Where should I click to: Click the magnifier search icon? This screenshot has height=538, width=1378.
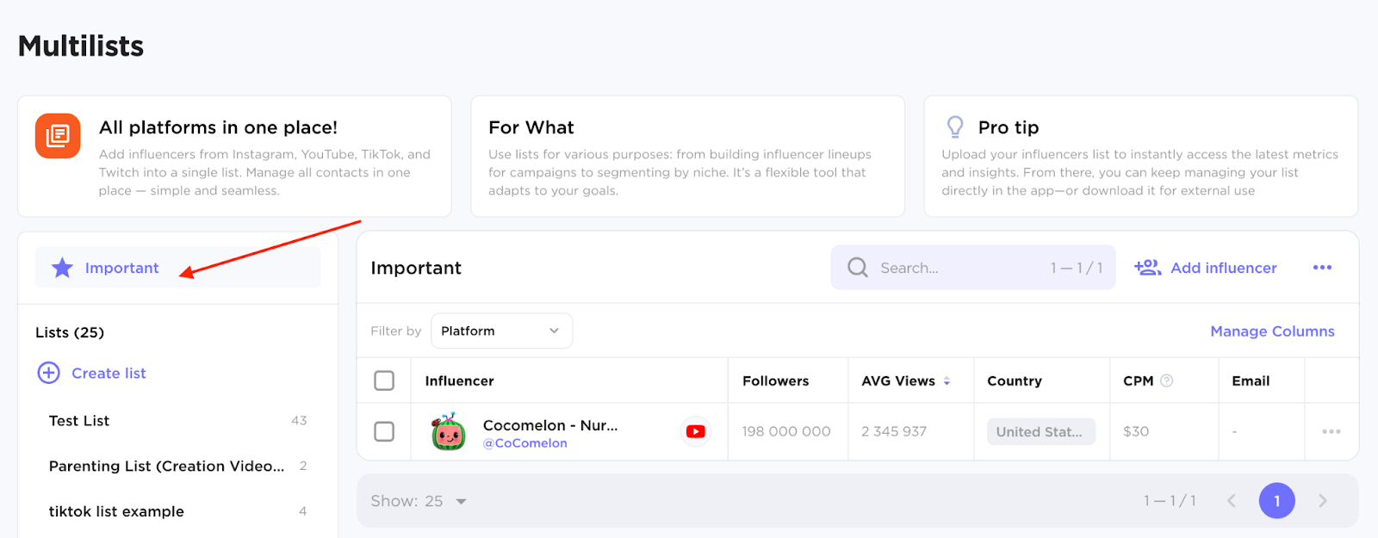pyautogui.click(x=857, y=268)
